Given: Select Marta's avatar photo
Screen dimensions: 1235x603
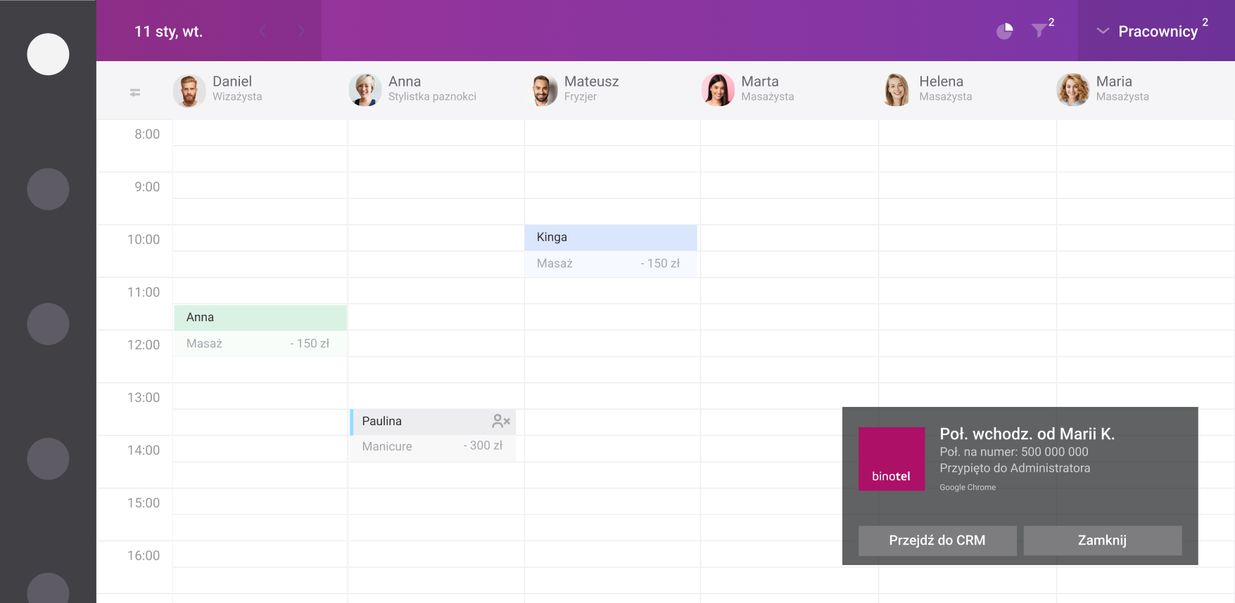Looking at the screenshot, I should 718,90.
